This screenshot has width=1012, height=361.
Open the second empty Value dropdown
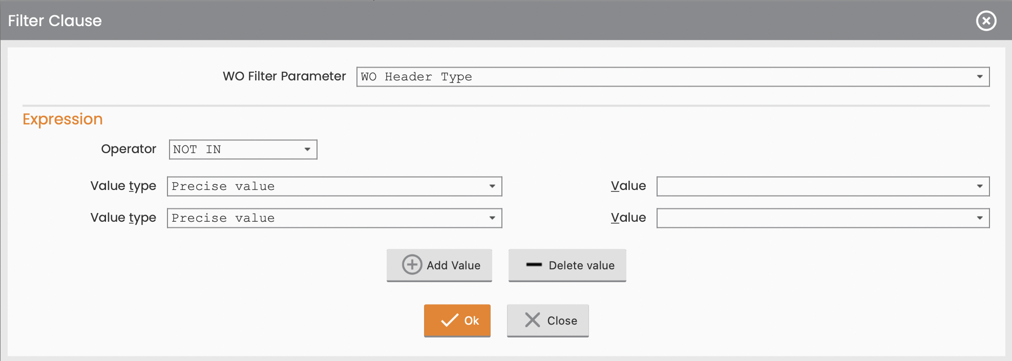pyautogui.click(x=823, y=218)
